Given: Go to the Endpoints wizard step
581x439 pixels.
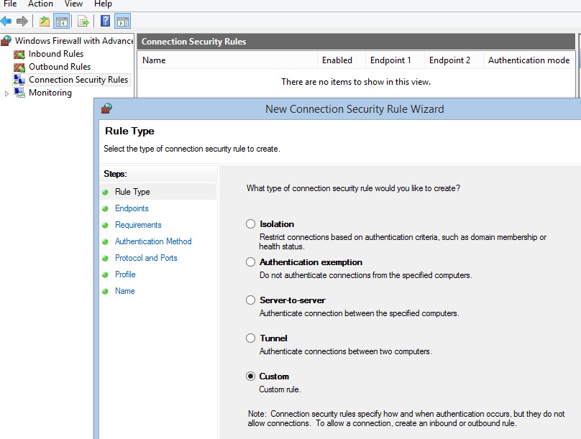Looking at the screenshot, I should pyautogui.click(x=132, y=208).
